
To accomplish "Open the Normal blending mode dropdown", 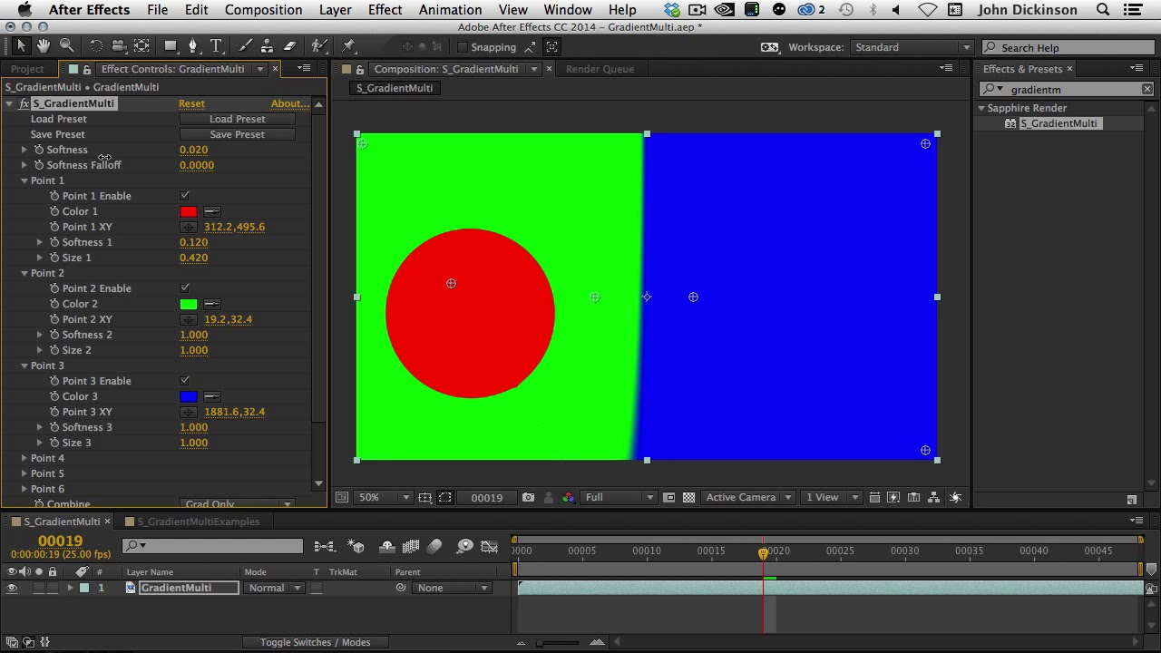I will (274, 588).
